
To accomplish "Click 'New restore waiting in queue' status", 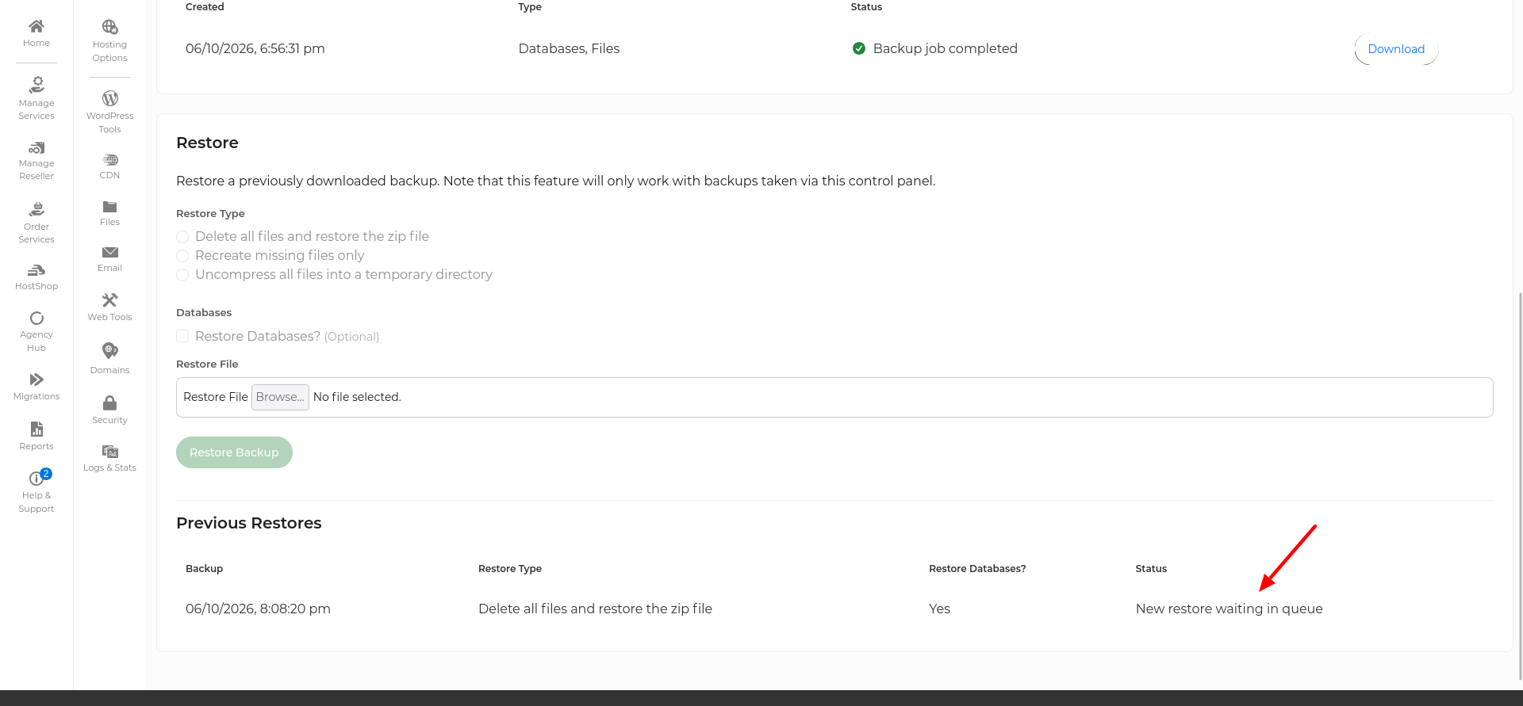I will (1229, 609).
